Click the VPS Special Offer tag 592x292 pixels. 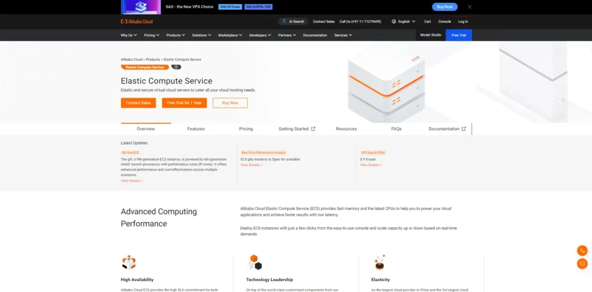[x=373, y=153]
